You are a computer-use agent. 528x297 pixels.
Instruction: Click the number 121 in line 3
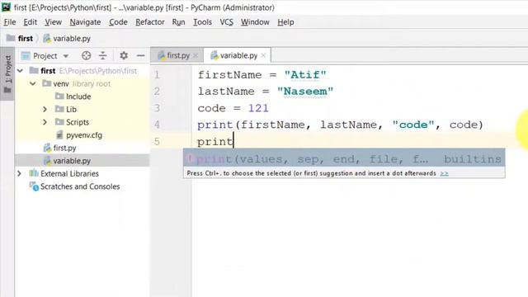pyautogui.click(x=258, y=108)
